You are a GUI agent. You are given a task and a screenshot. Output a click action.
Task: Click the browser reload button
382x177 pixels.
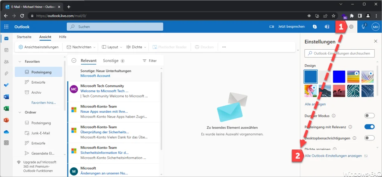pyautogui.click(x=22, y=16)
